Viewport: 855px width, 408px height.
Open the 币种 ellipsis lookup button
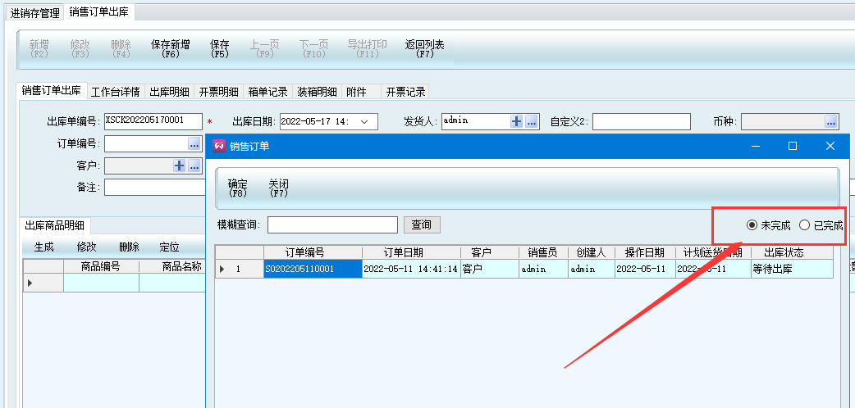click(831, 121)
